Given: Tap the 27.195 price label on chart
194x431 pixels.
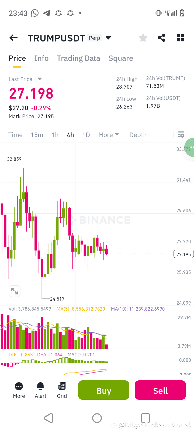Looking at the screenshot, I should tap(183, 254).
